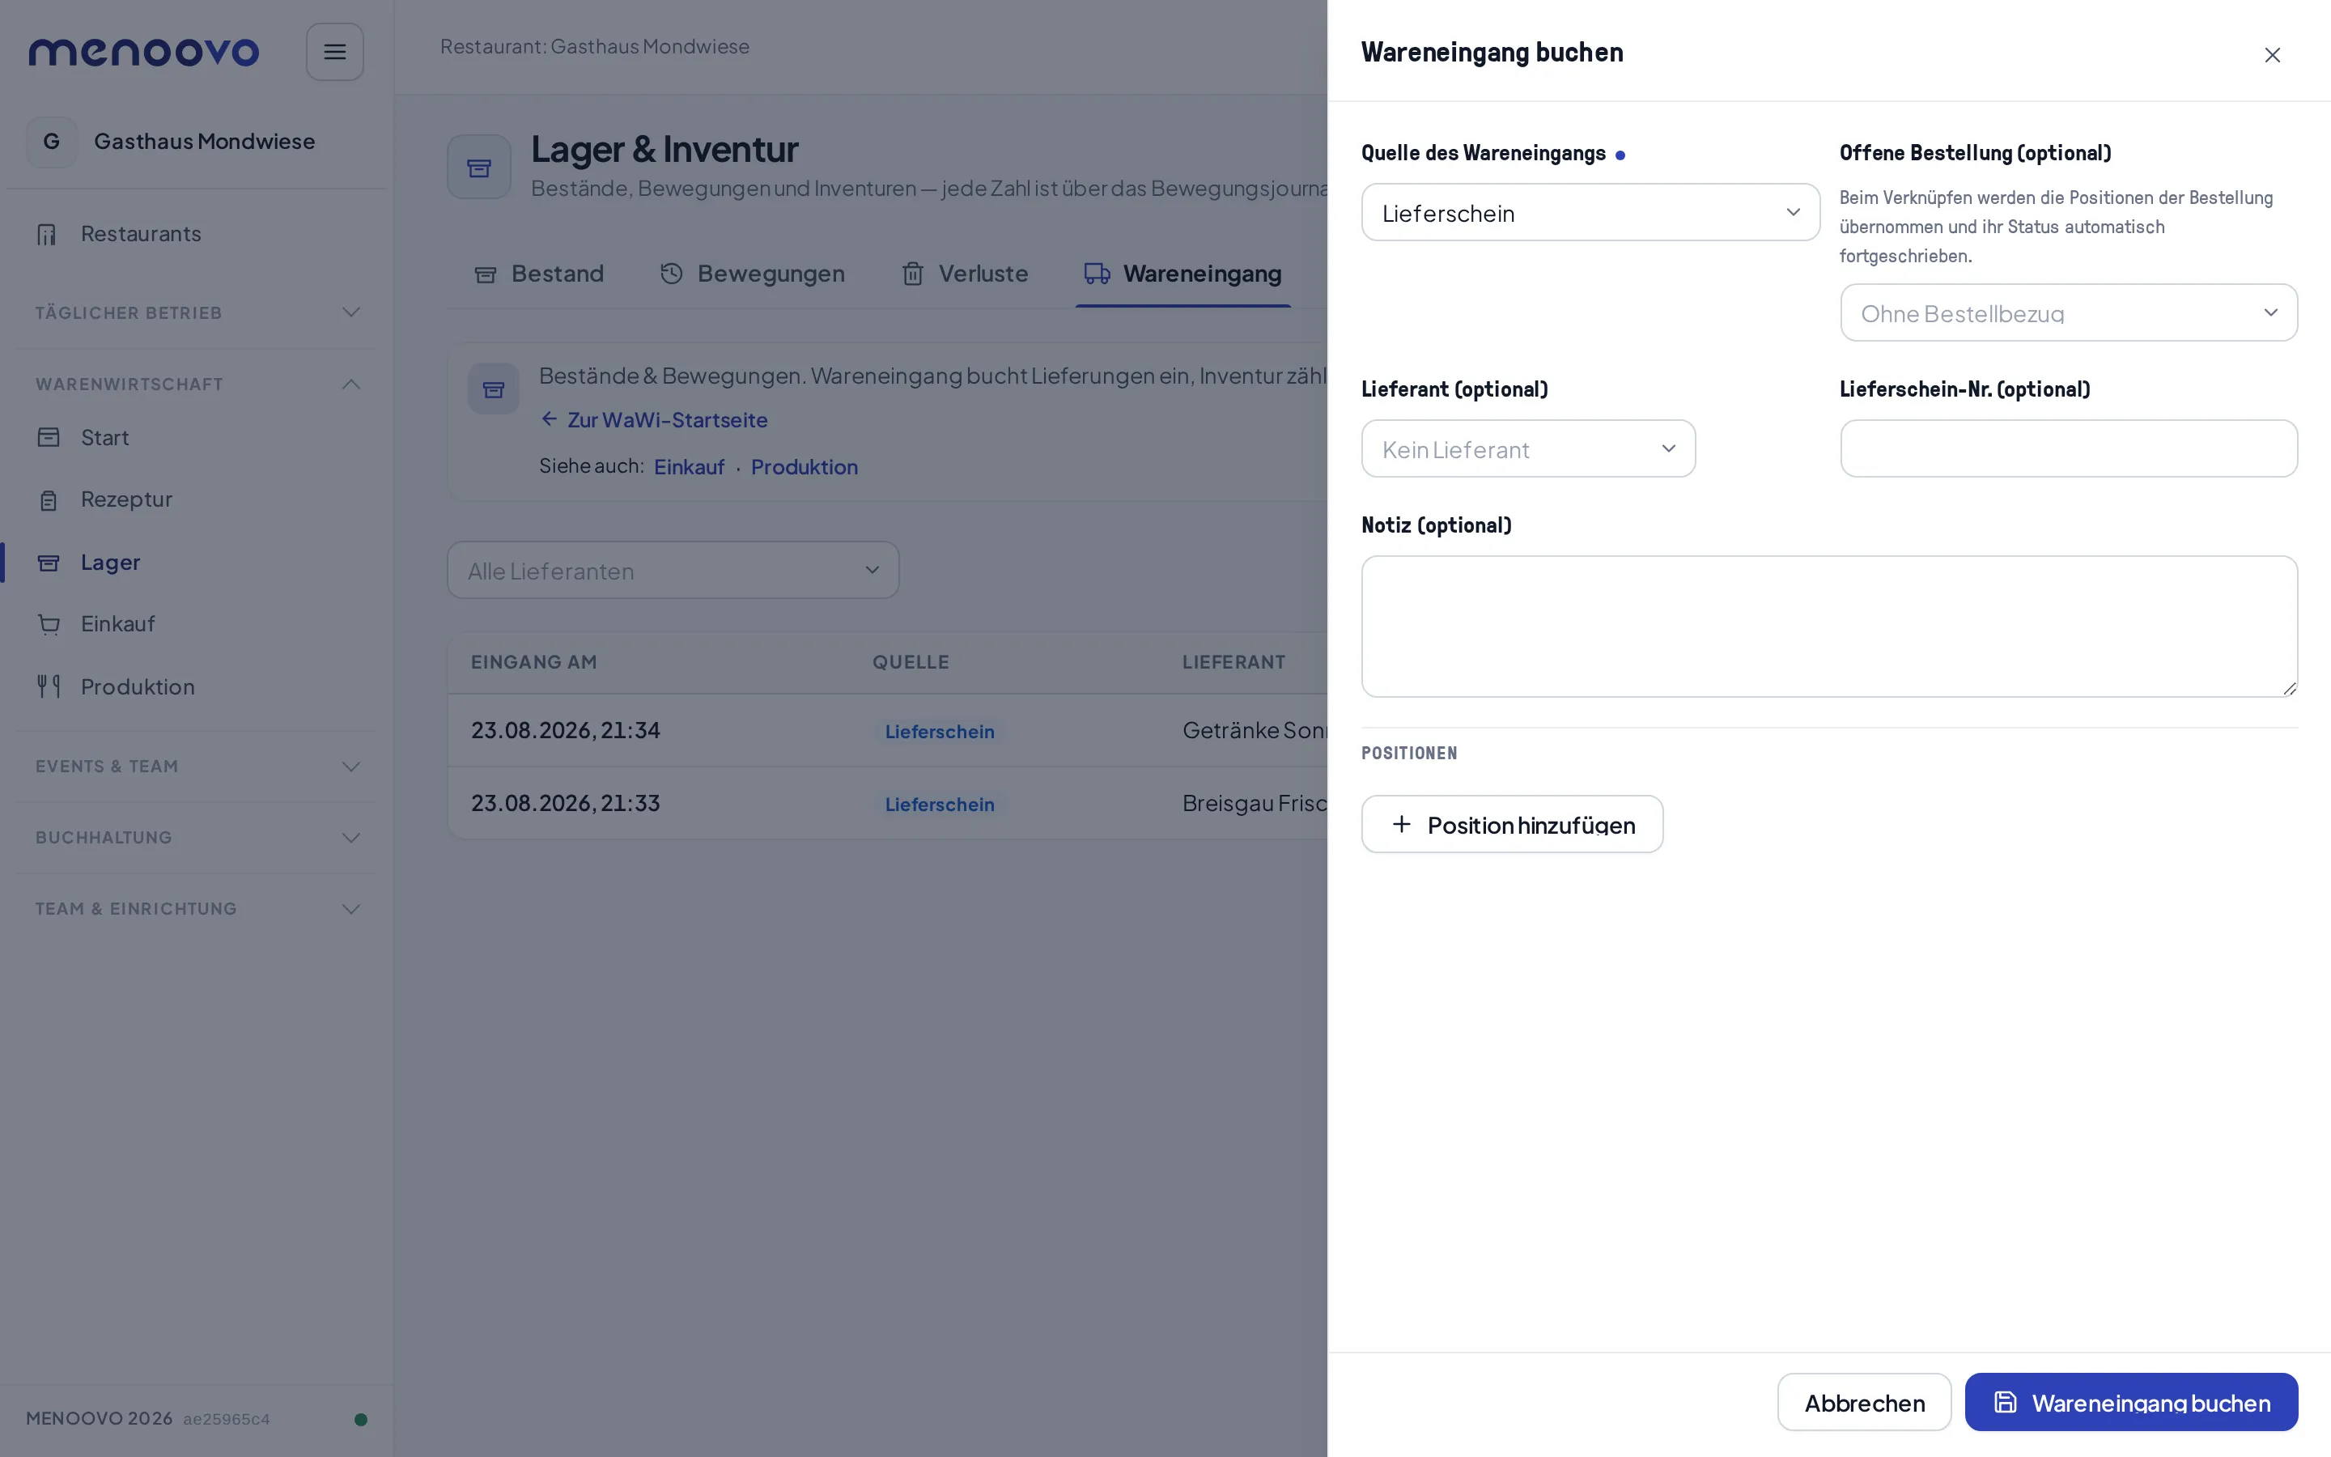
Task: Click the Lieferschein badge in 21:34 row
Action: (x=939, y=732)
